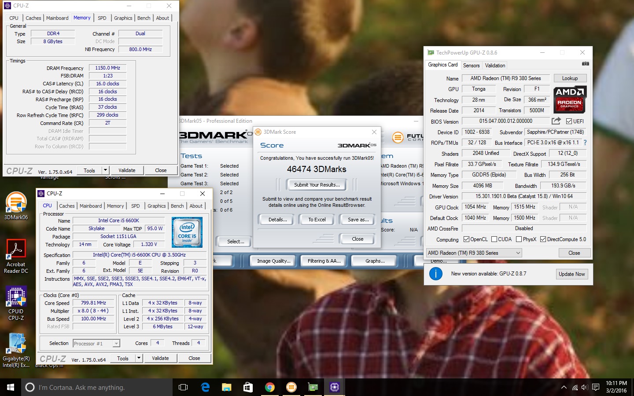This screenshot has width=634, height=396.
Task: Open Bench tab in lower CPU-Z window
Action: tap(177, 206)
